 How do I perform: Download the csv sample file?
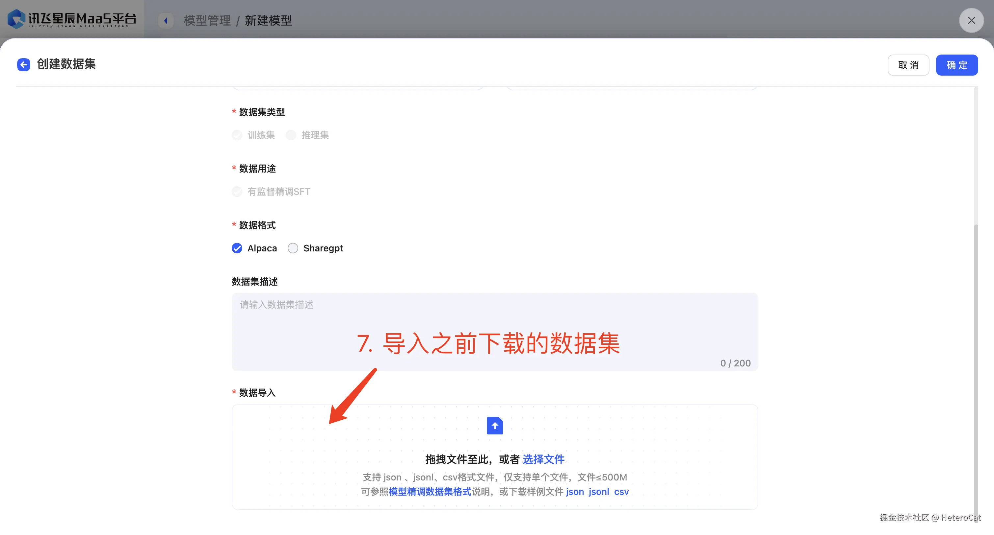click(621, 492)
